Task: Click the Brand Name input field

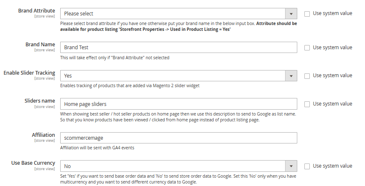Action: click(x=179, y=48)
